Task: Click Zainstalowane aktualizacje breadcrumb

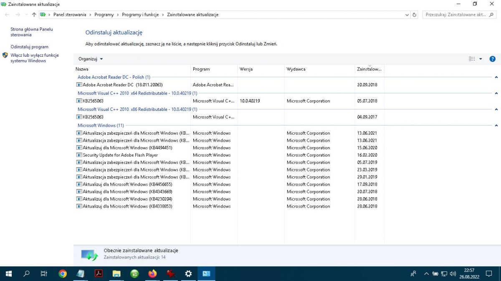Action: pyautogui.click(x=193, y=15)
